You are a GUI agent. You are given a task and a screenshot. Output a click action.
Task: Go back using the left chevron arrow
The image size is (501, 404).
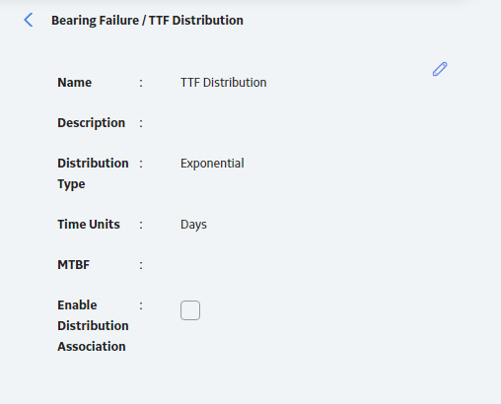(x=29, y=20)
